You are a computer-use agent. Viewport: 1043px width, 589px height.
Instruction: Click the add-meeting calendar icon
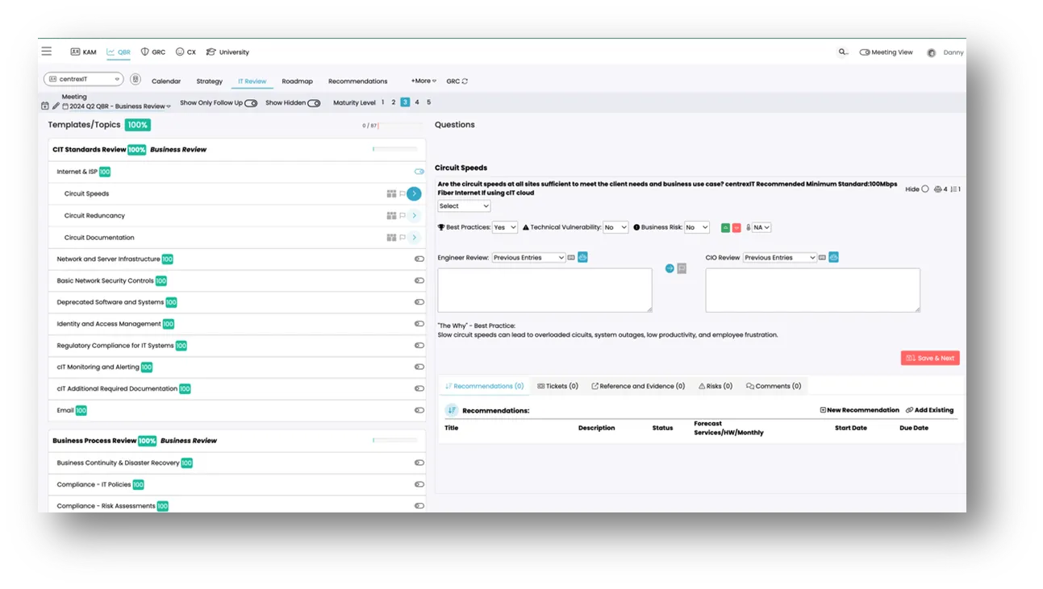click(x=45, y=106)
